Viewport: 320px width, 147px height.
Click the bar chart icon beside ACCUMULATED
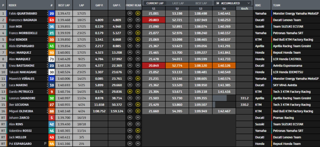click(x=218, y=3)
